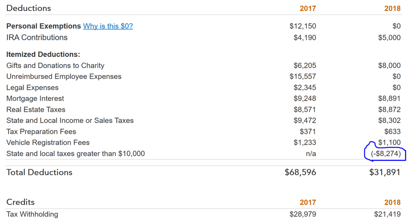Screen dimensions: 416x224
Task: Click the Itemized Deductions subheading
Action: pyautogui.click(x=43, y=54)
